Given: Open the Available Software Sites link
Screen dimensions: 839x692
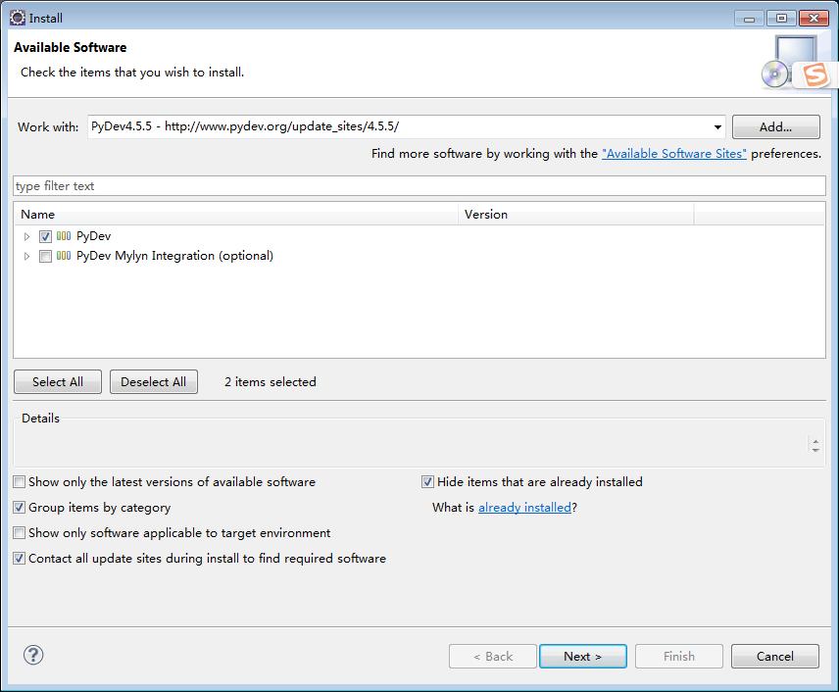Looking at the screenshot, I should [x=674, y=154].
